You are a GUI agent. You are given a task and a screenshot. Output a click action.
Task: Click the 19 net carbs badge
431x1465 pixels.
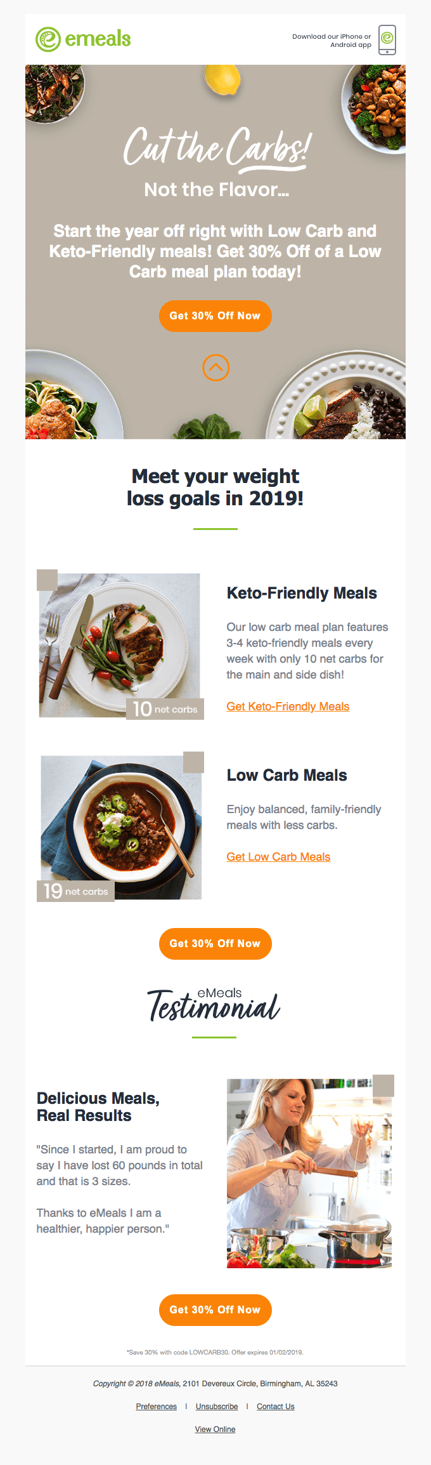(75, 891)
